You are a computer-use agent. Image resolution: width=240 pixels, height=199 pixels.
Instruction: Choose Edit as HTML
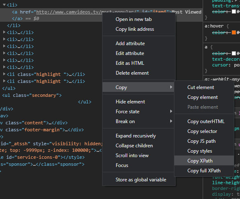pyautogui.click(x=139, y=63)
